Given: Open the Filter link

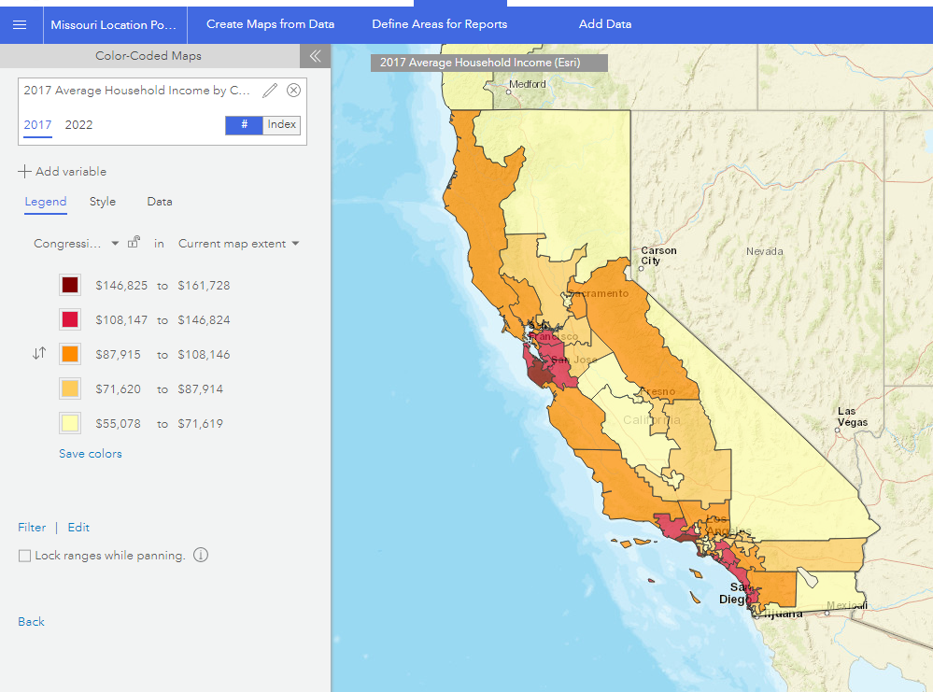Looking at the screenshot, I should point(32,527).
